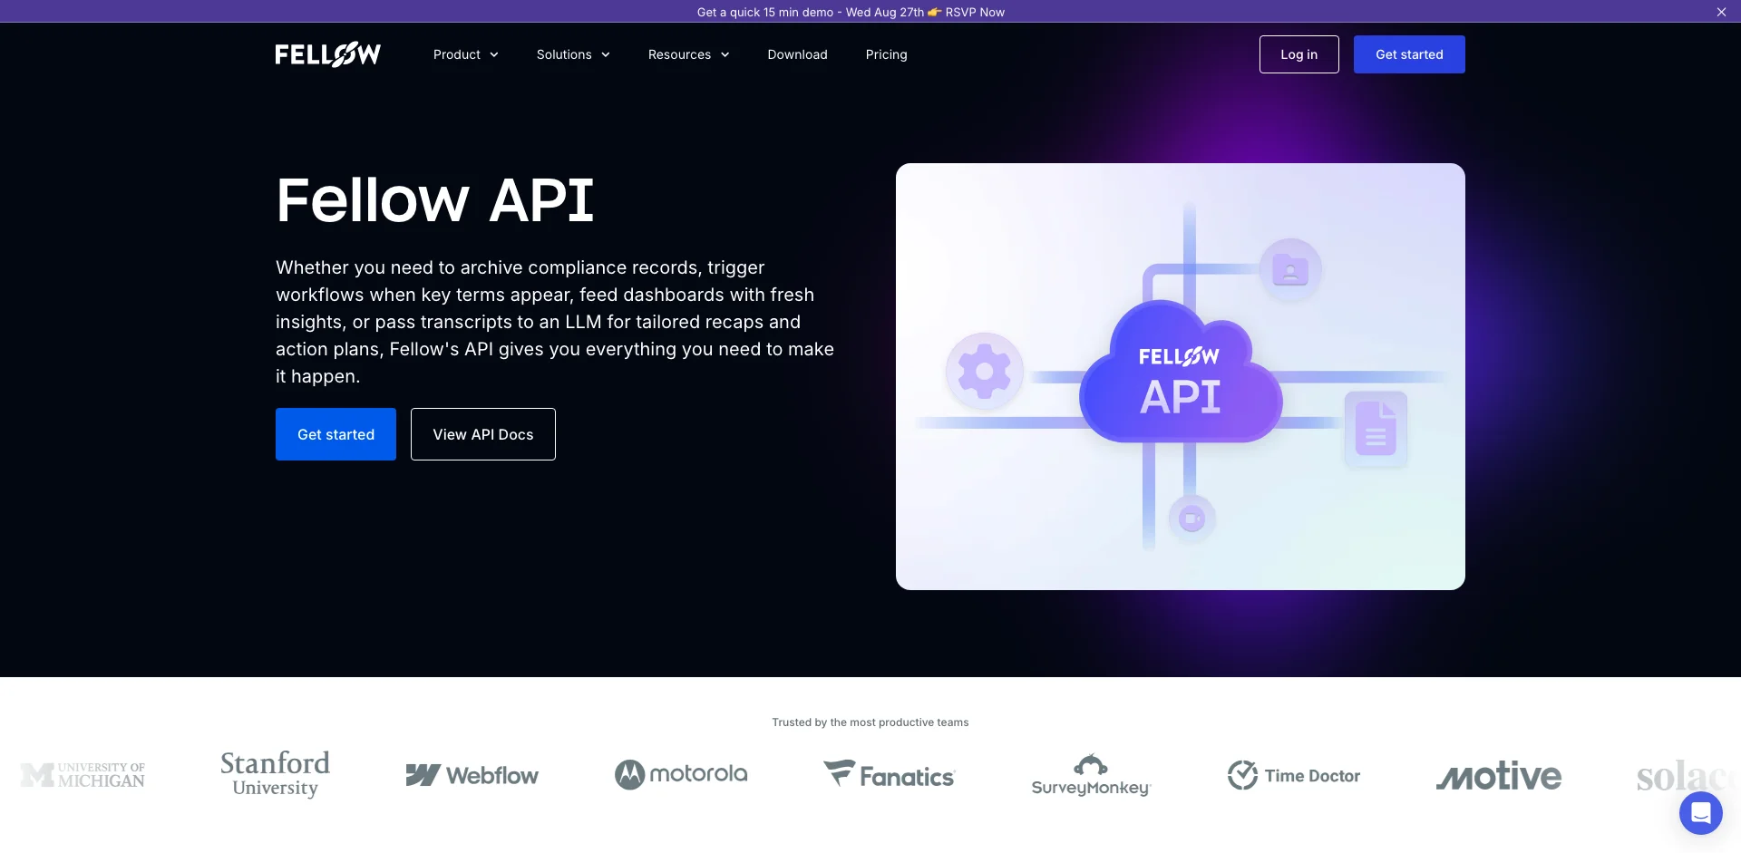Dismiss the demo announcement banner

pos(1720,12)
